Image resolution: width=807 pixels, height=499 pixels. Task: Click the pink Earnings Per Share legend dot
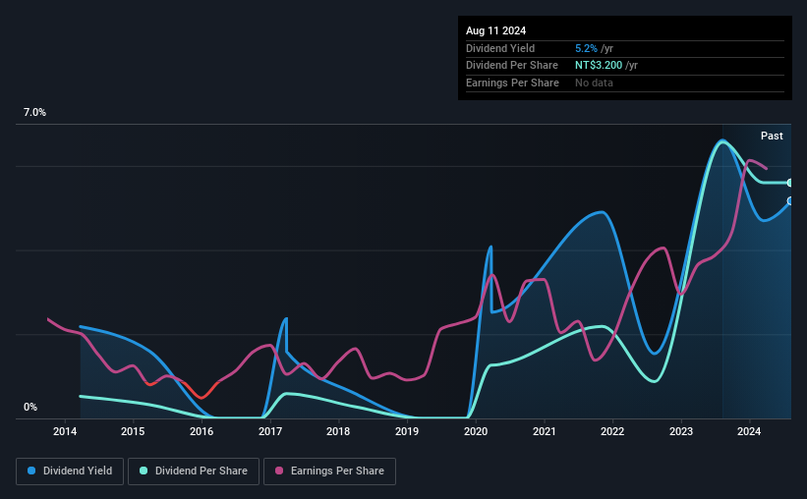point(279,471)
